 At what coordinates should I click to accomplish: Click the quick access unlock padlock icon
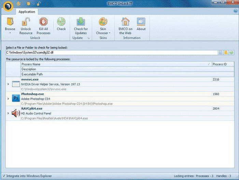(x=39, y=3)
